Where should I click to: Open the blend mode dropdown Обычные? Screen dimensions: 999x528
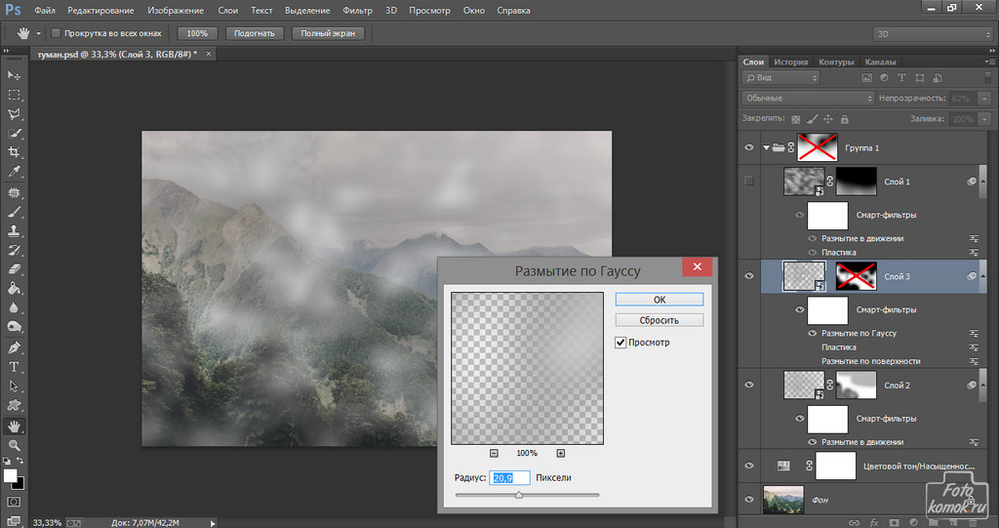tap(808, 99)
